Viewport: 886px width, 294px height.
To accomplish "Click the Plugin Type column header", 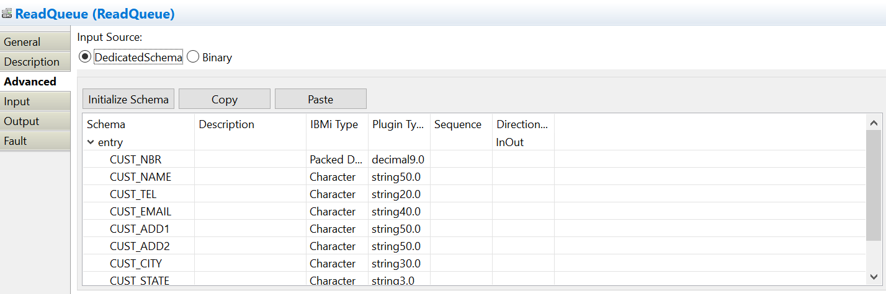I will (398, 124).
